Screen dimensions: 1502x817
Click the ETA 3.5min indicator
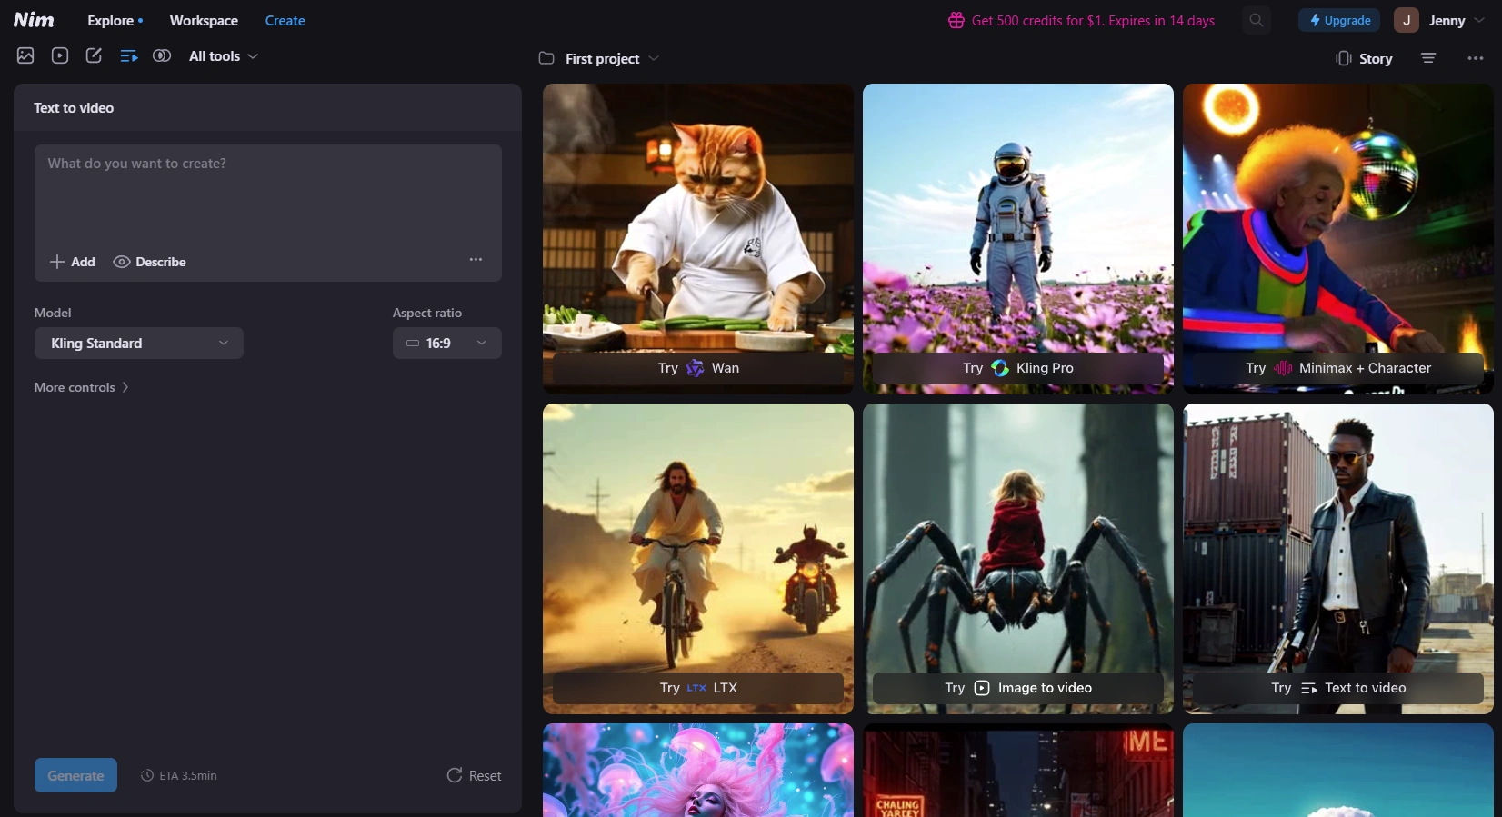tap(179, 775)
